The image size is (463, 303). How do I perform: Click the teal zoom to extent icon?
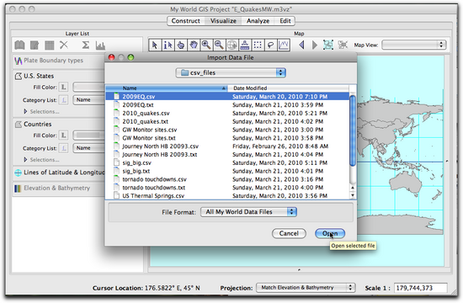(x=328, y=45)
